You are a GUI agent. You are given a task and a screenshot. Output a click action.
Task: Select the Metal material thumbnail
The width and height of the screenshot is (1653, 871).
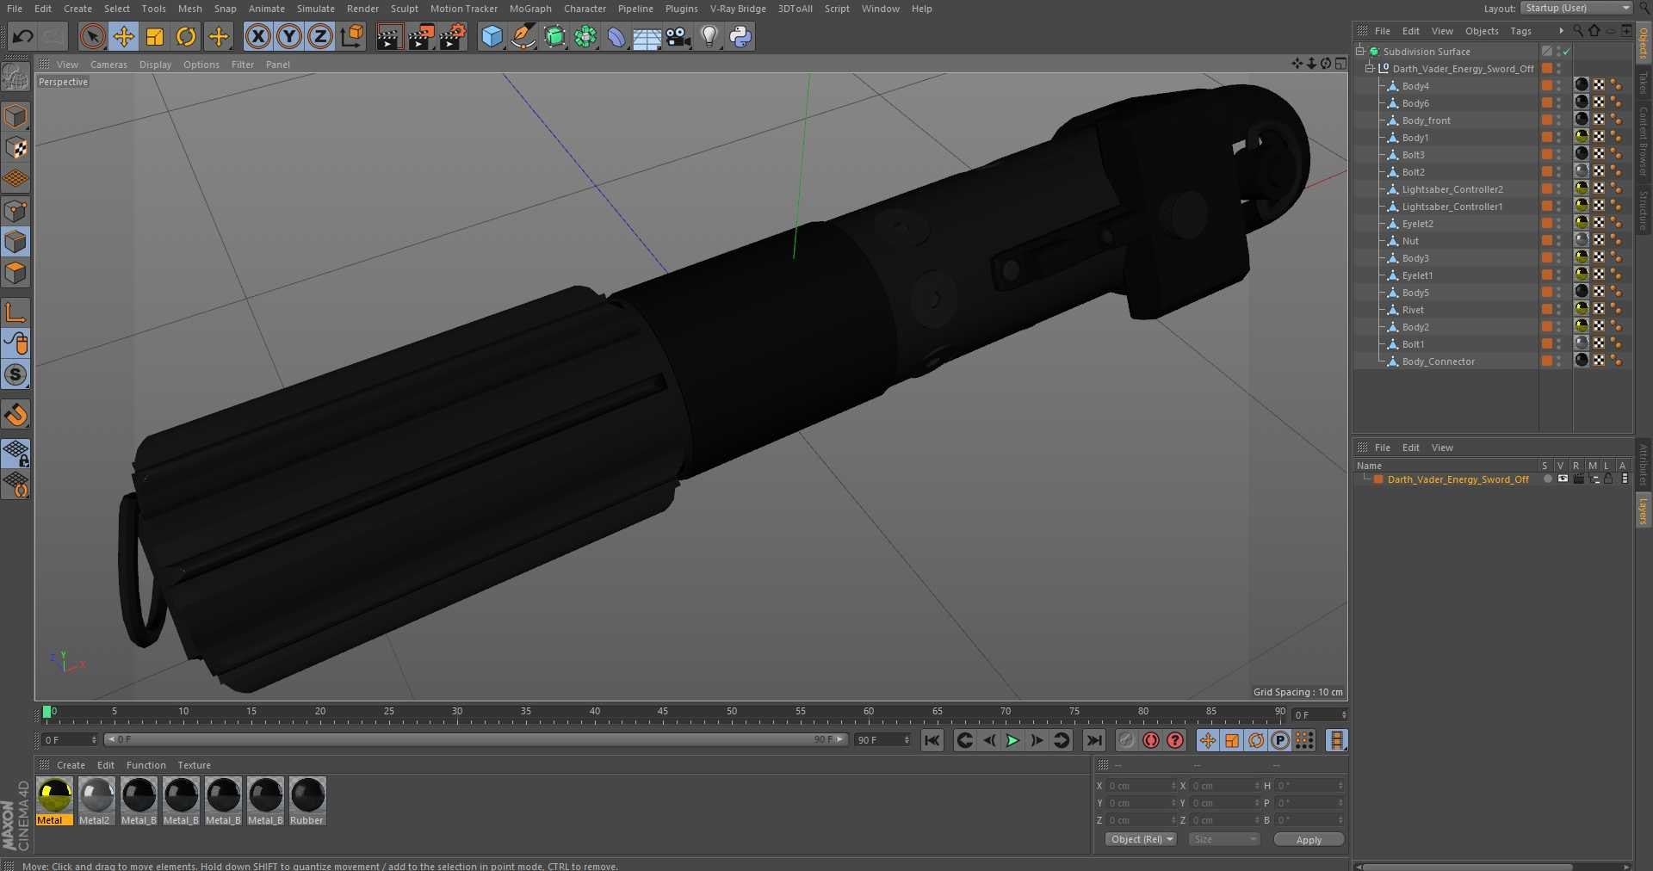(x=54, y=800)
